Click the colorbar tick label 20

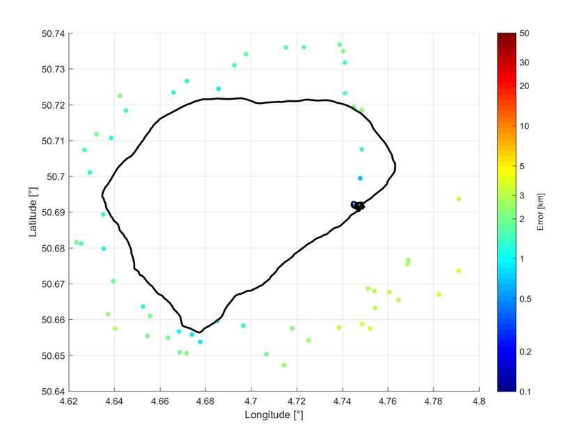coord(524,86)
